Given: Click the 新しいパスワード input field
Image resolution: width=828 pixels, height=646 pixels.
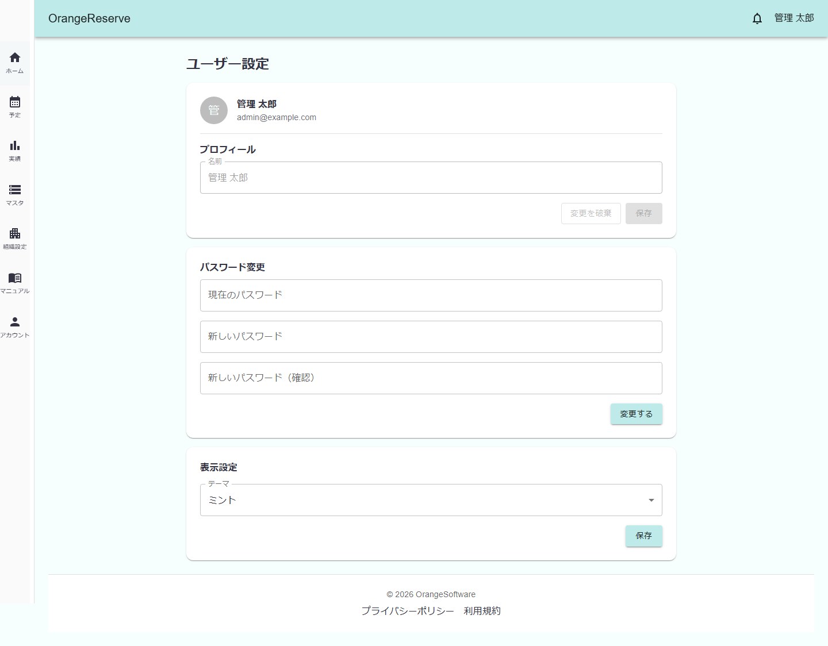Looking at the screenshot, I should click(431, 337).
